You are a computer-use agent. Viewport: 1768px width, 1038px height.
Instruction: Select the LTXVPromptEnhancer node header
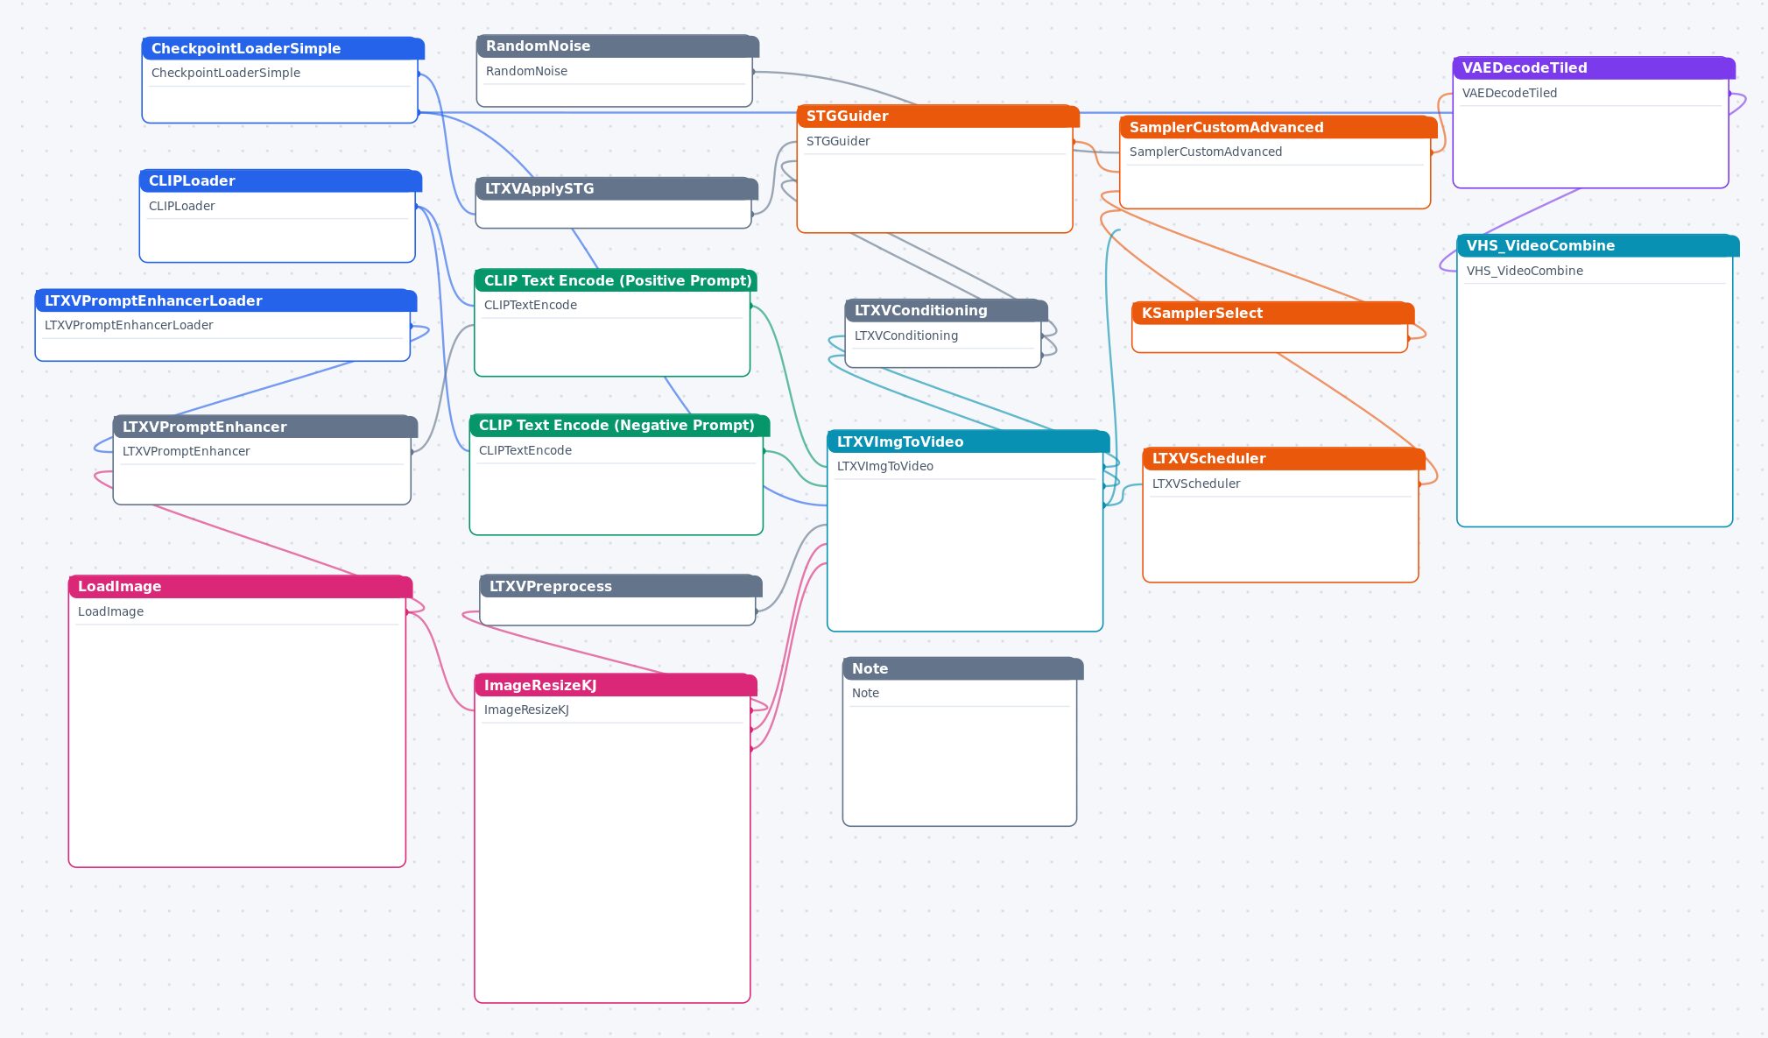pyautogui.click(x=265, y=427)
